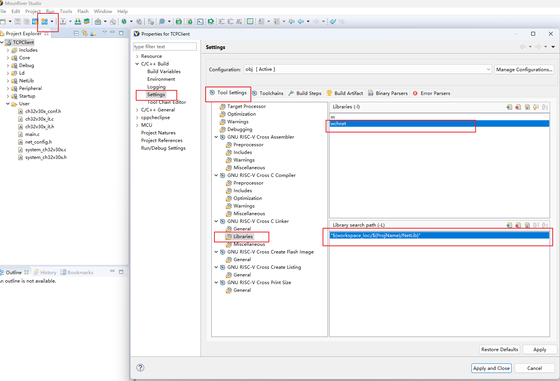
Task: Edit the selected Library search path entry
Action: coord(527,225)
